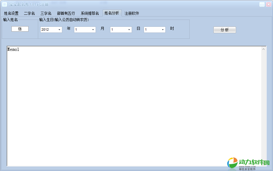
Task: Click the memo scrollbar up arrow
Action: pyautogui.click(x=264, y=49)
